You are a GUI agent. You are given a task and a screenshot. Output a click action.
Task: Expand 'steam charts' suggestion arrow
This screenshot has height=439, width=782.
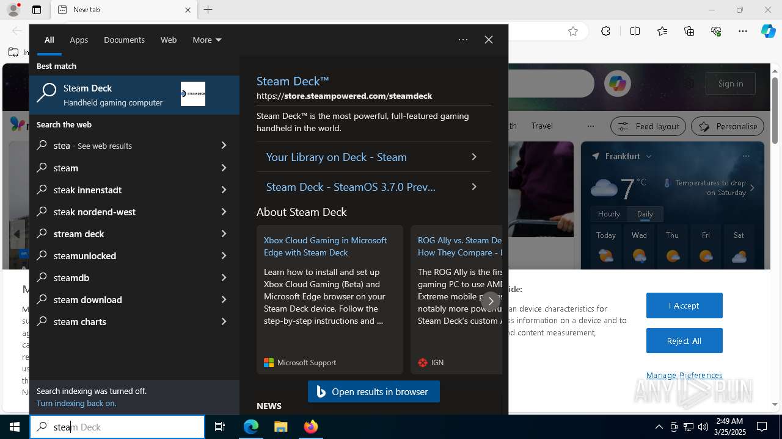click(x=224, y=321)
